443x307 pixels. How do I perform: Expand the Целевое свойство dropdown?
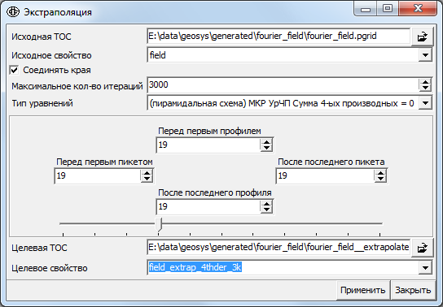(425, 267)
